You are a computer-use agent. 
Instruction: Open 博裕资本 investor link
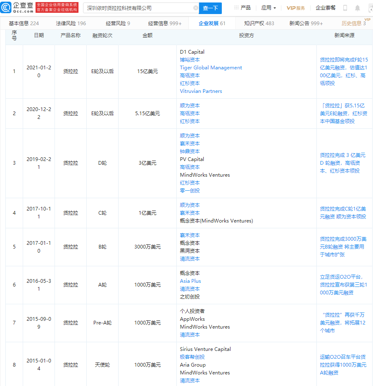(x=190, y=60)
